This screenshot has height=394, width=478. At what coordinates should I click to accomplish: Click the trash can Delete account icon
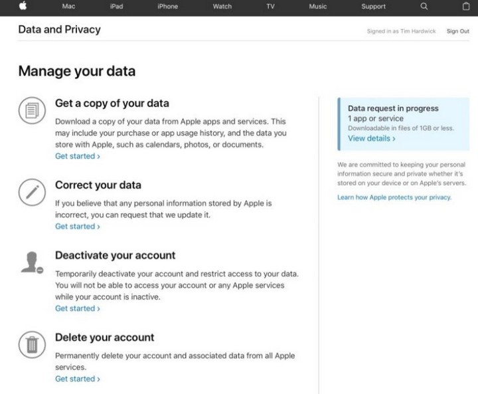[x=32, y=345]
